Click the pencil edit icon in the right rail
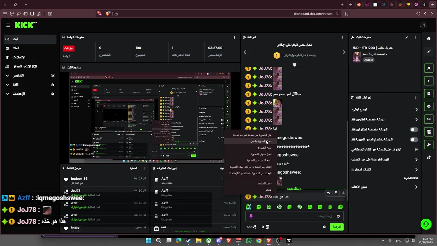437x246 pixels. click(x=429, y=52)
